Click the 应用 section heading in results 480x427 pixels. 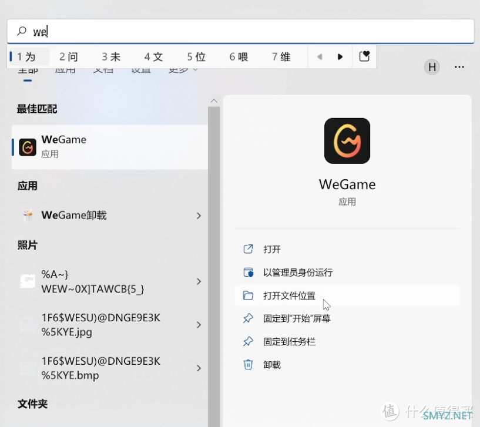pyautogui.click(x=27, y=186)
